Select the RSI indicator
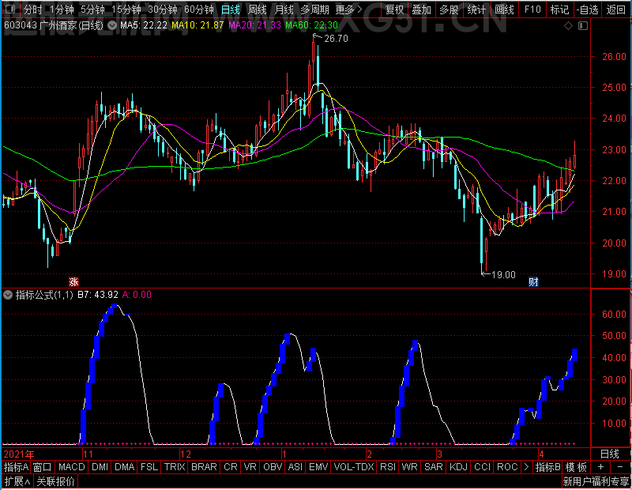Image resolution: width=632 pixels, height=490 pixels. pos(388,467)
